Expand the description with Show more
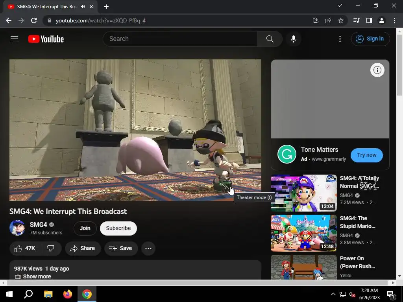Image resolution: width=403 pixels, height=302 pixels. (x=37, y=276)
